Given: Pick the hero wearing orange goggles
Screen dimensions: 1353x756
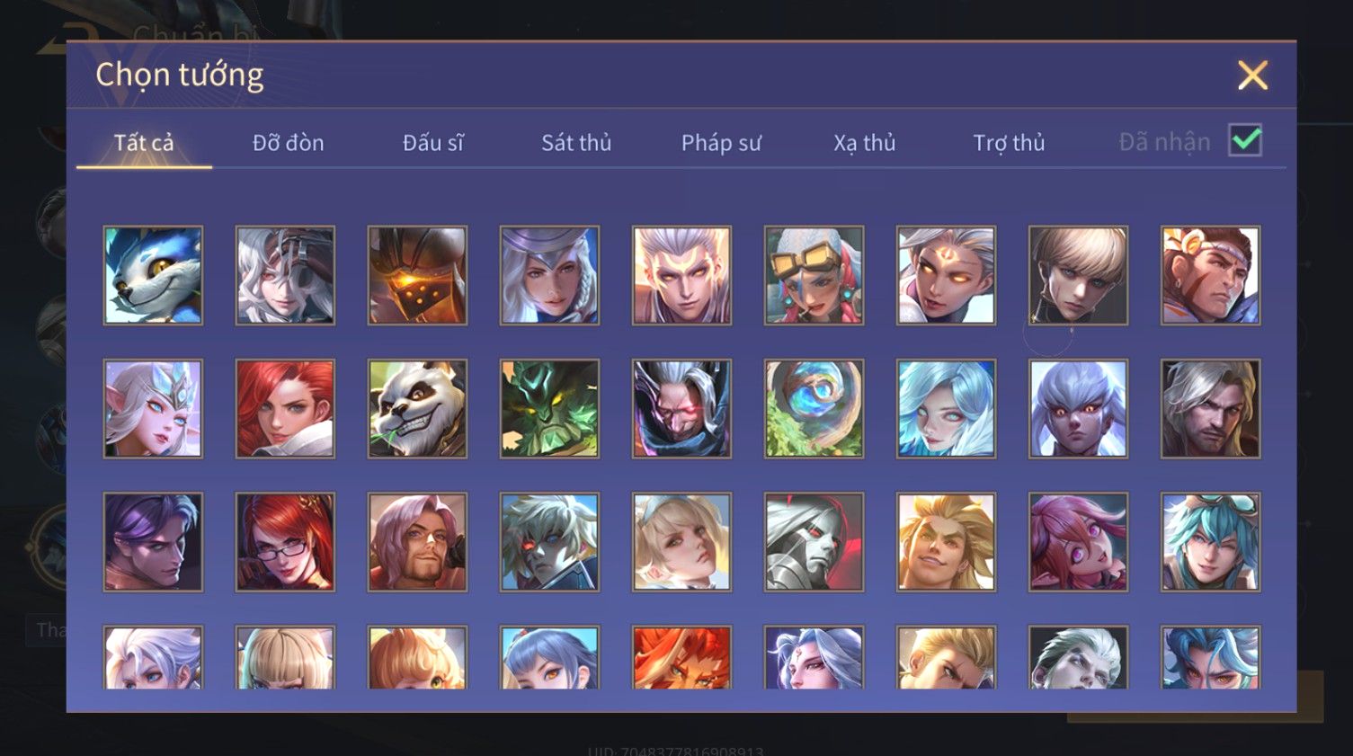Looking at the screenshot, I should (814, 275).
